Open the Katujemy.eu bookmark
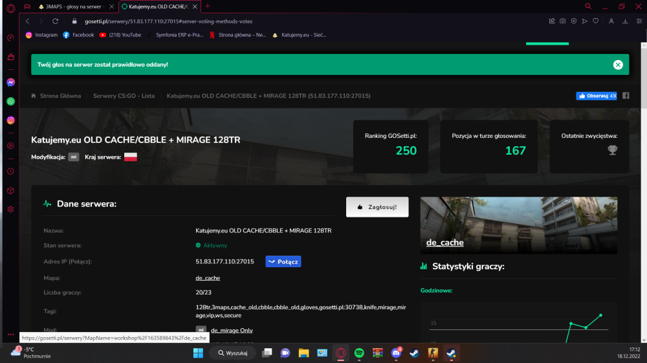The image size is (647, 363). pos(299,35)
